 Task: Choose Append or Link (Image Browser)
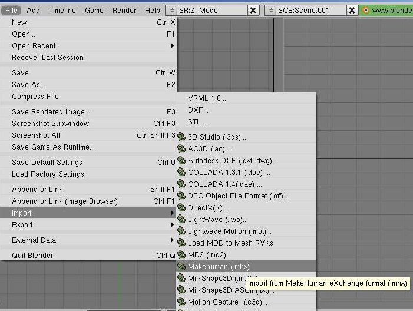(x=88, y=201)
